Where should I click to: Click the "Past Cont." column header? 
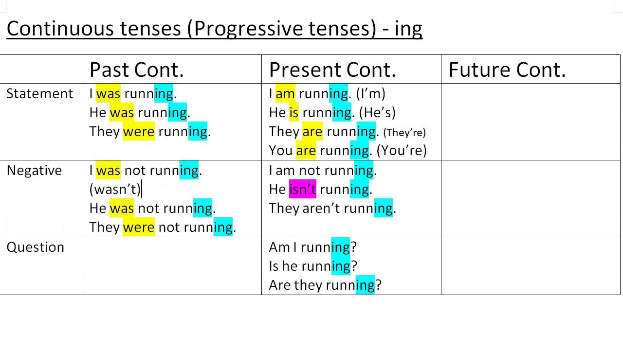(136, 70)
